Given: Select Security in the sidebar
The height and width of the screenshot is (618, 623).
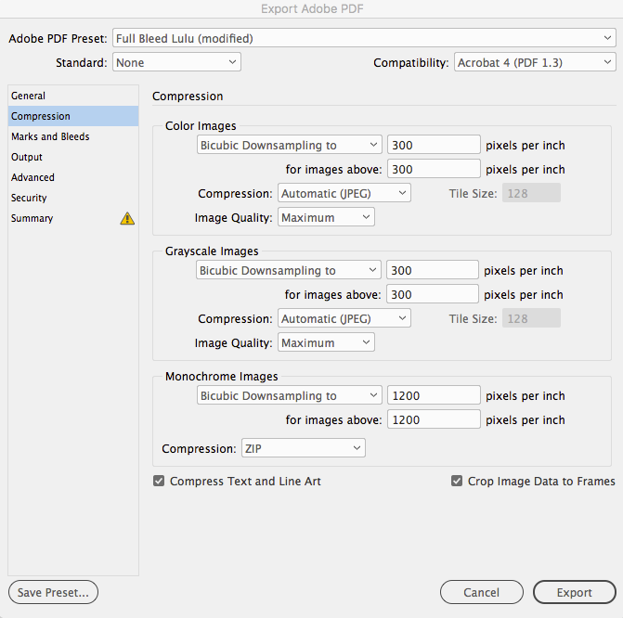Looking at the screenshot, I should tap(73, 198).
